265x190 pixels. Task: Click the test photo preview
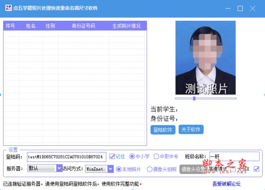click(205, 57)
